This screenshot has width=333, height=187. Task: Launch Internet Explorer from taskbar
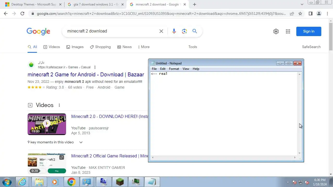tap(23, 182)
